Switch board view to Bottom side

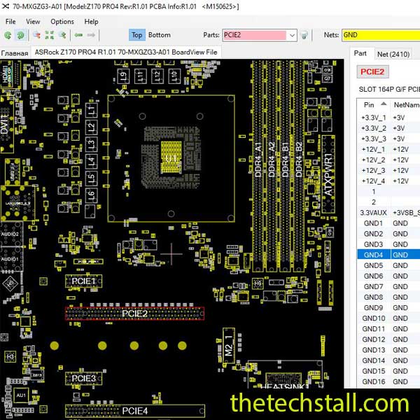[x=159, y=35]
